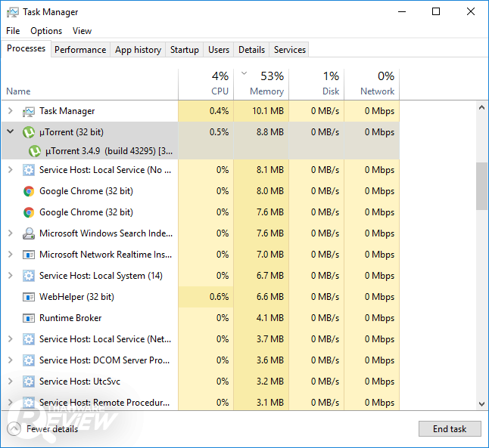Click the process list scrollbar thumb

pos(481,186)
